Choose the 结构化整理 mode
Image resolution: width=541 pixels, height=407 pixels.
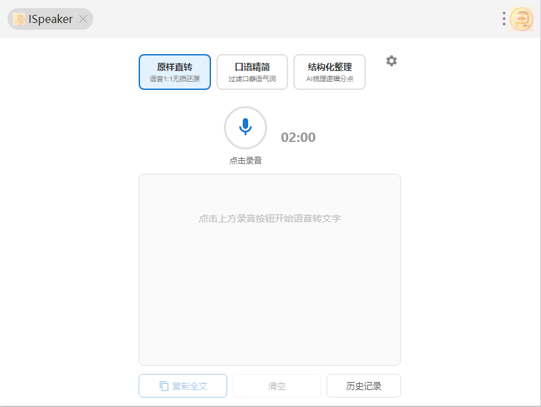(329, 72)
